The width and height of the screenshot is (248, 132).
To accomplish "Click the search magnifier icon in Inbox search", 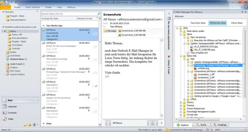I will click(99, 14).
